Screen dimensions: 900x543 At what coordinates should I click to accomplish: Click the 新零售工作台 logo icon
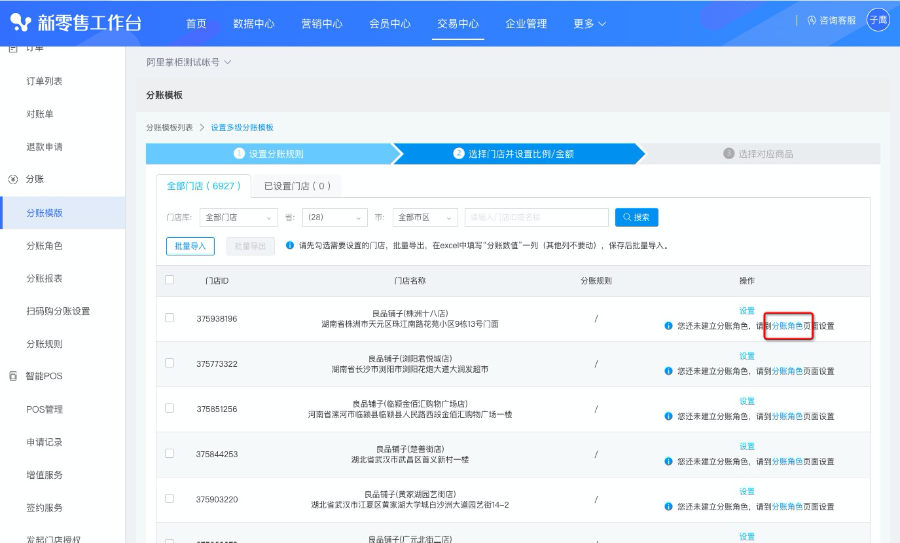point(21,23)
